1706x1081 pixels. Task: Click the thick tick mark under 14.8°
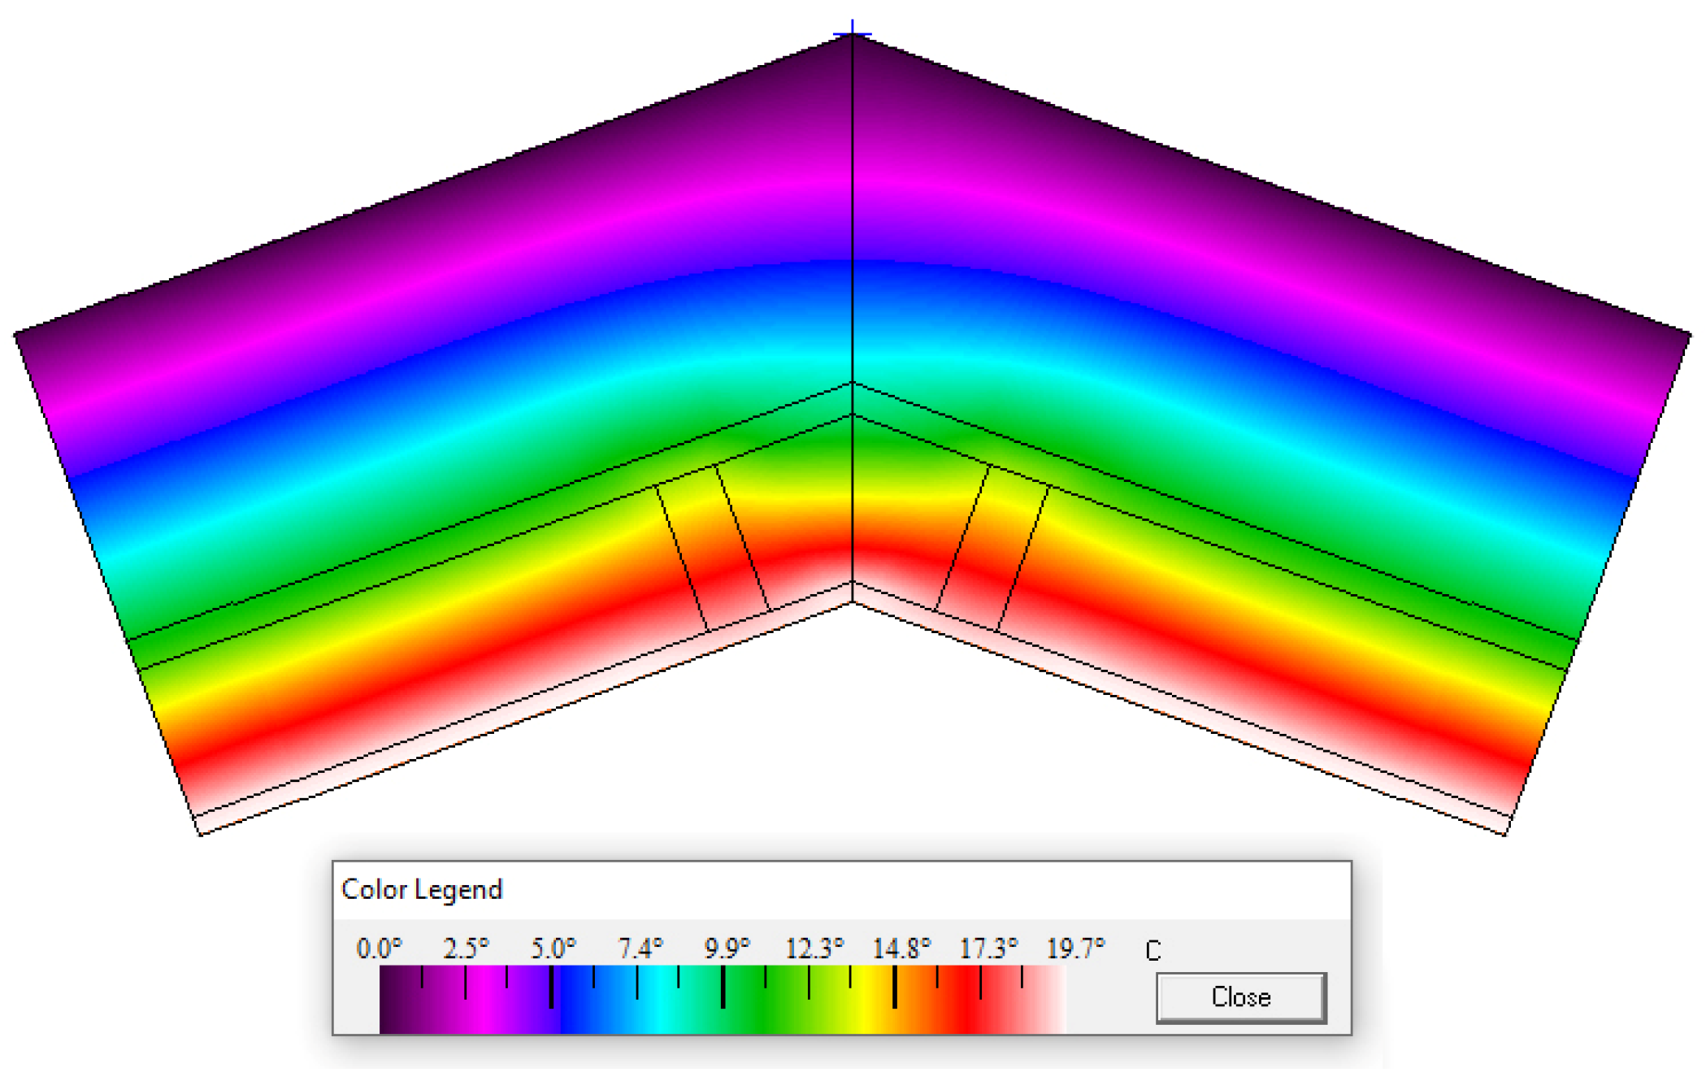pos(895,987)
